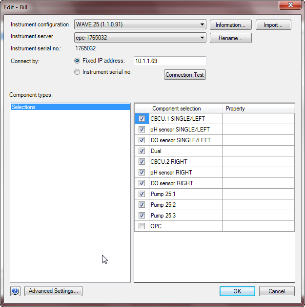Select the CBCU:2 RIGHT row text

169,162
